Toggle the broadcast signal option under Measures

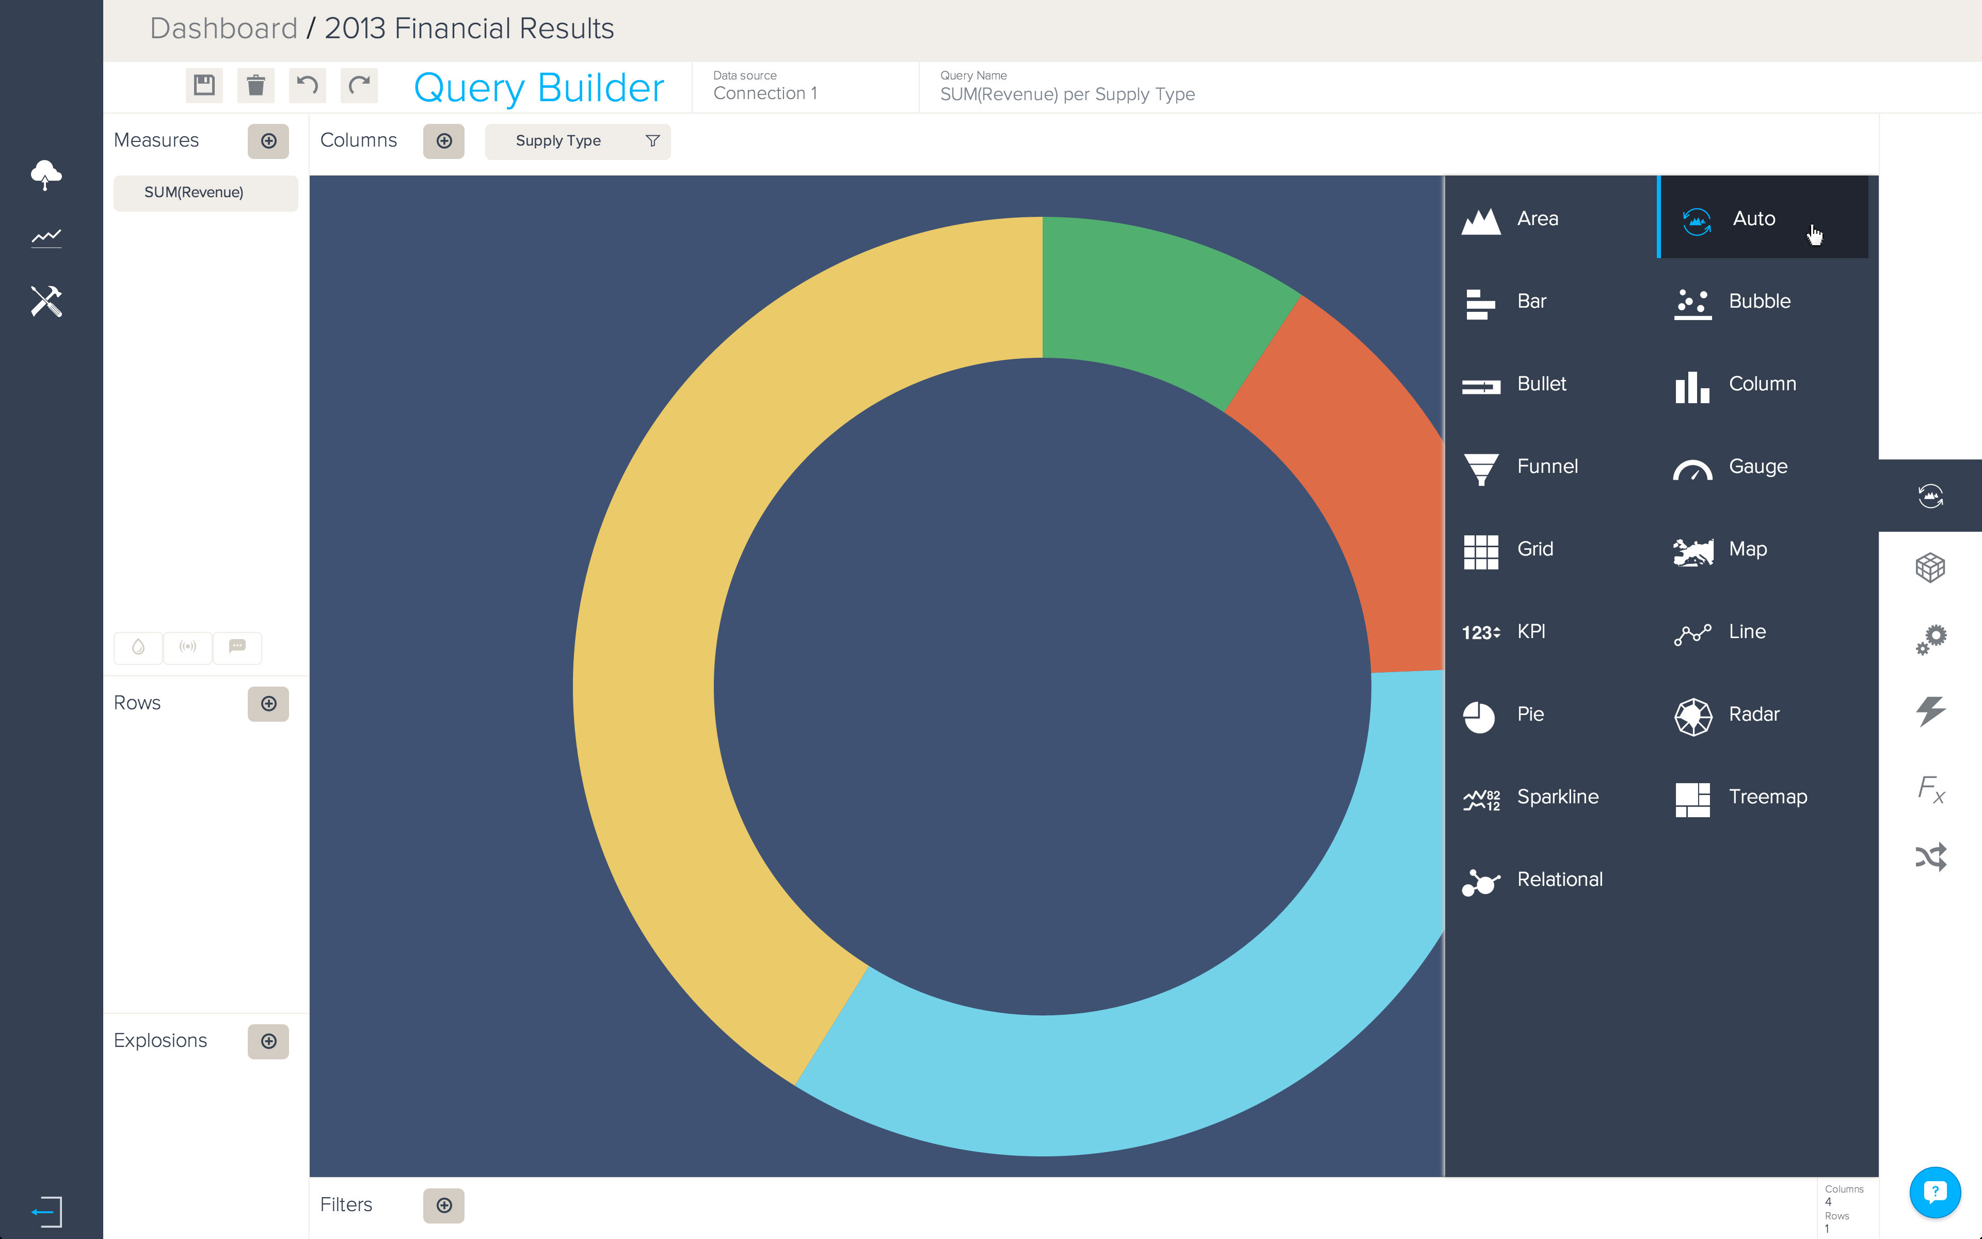click(x=187, y=647)
